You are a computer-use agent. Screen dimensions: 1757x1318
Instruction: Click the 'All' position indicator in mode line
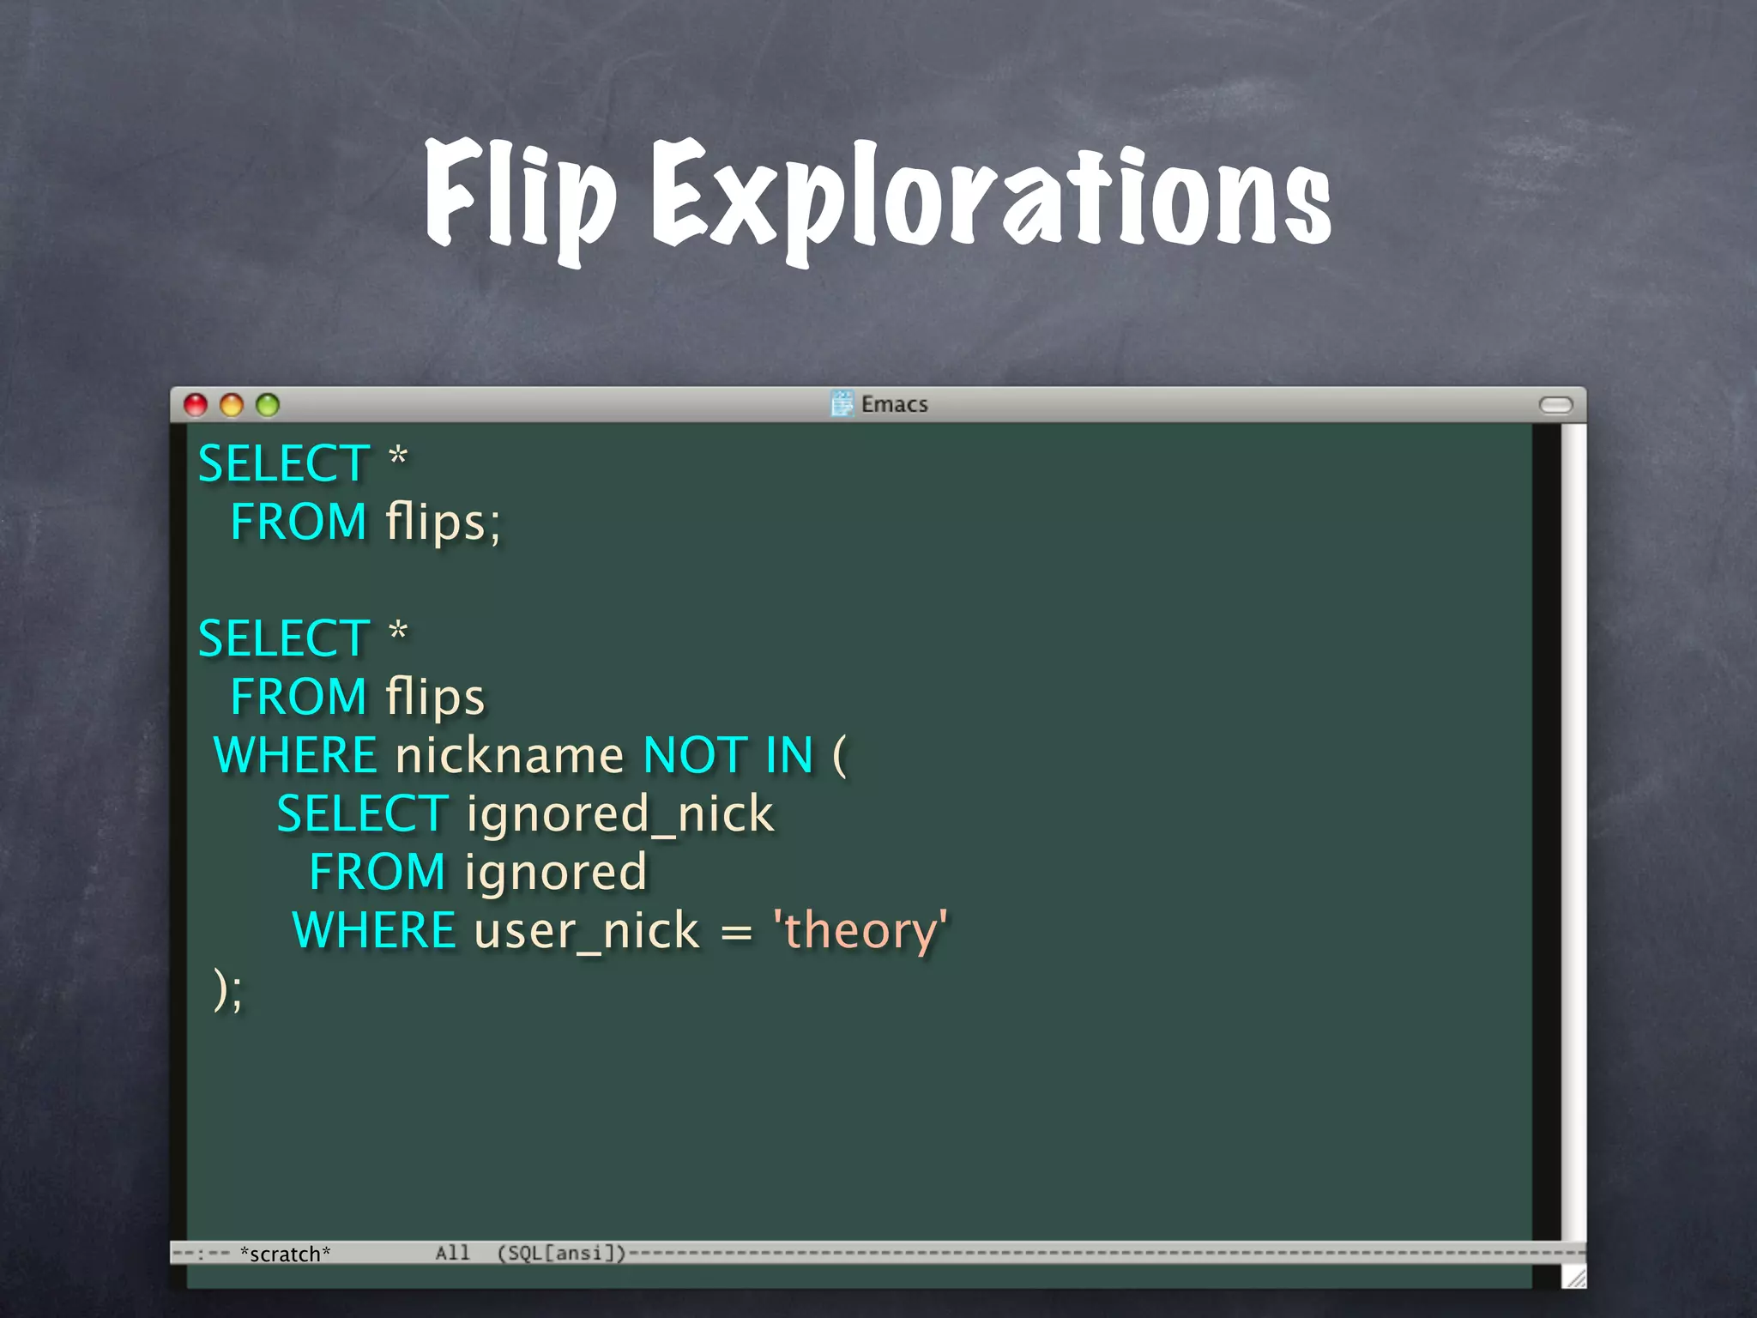(x=453, y=1253)
